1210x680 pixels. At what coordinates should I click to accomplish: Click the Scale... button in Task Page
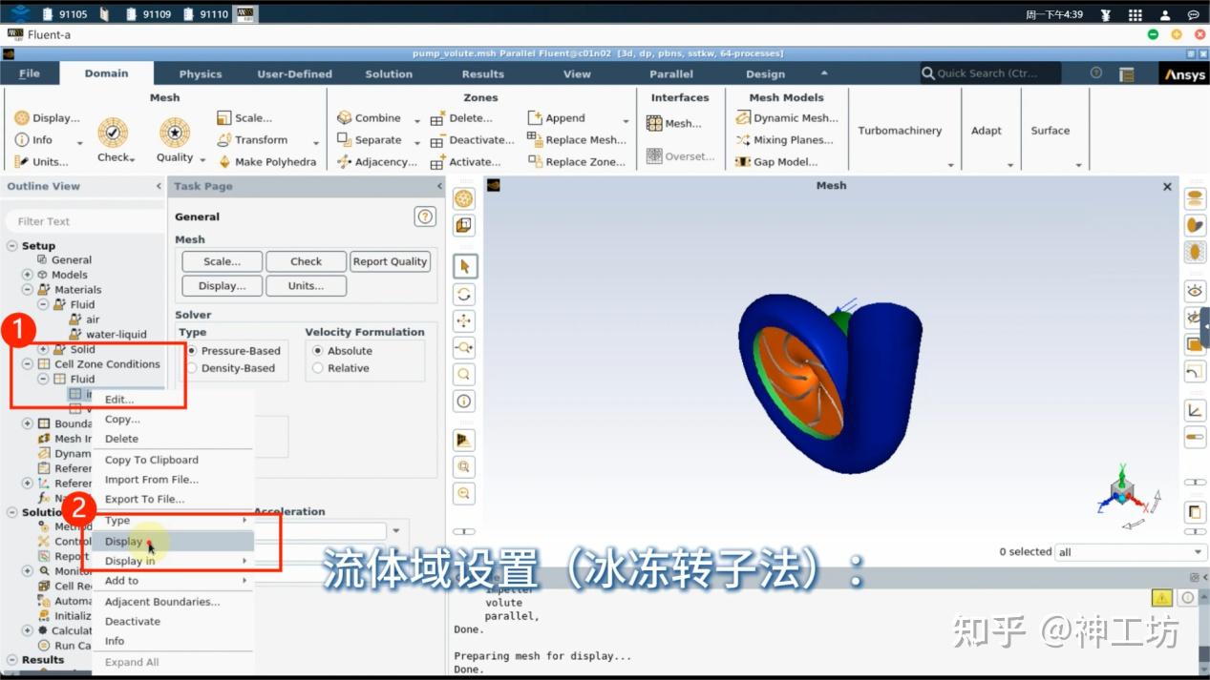pos(222,261)
